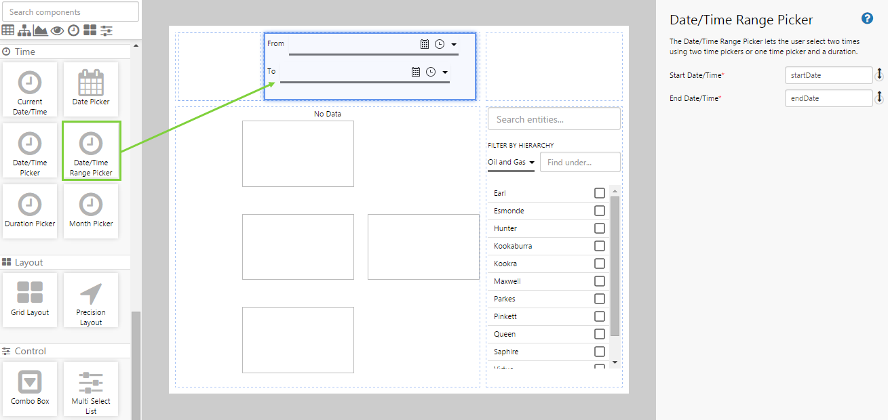Tick the Kookra checkbox
888x420 pixels.
click(600, 264)
